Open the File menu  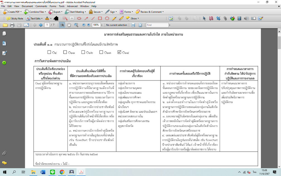point(3,6)
